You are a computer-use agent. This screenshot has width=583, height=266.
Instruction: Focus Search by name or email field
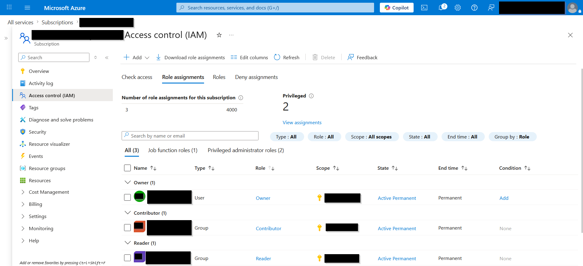coord(190,136)
